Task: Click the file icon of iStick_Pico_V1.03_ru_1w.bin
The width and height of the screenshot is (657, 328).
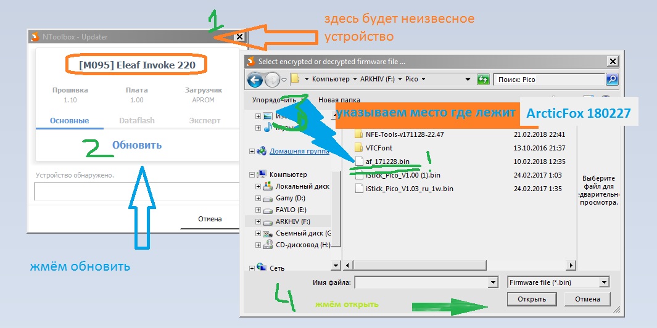Action: click(358, 189)
